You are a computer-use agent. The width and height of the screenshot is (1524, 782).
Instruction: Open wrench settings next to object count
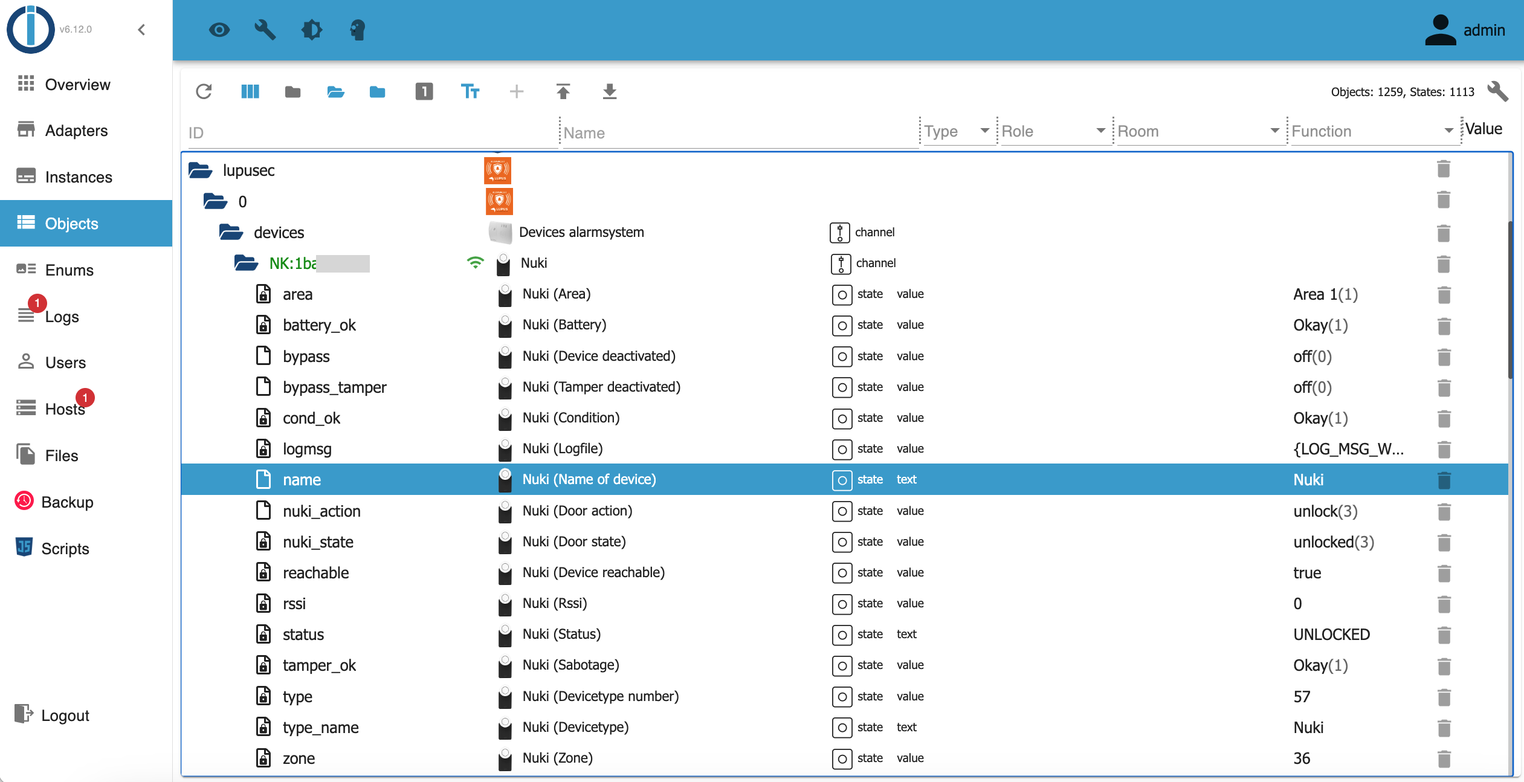click(x=1497, y=92)
